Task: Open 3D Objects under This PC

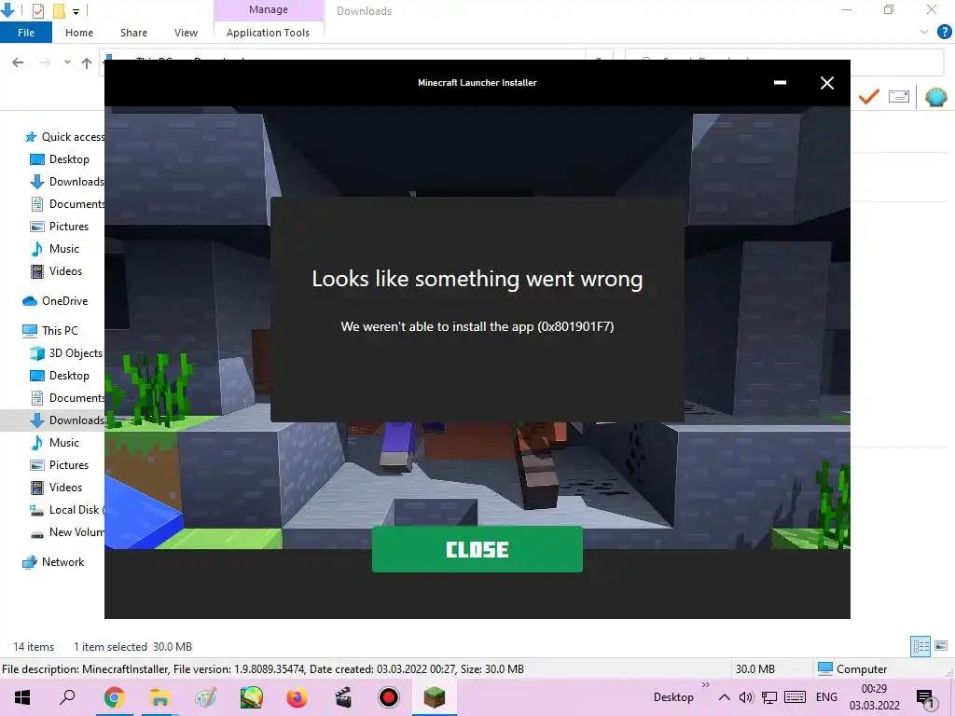Action: point(67,353)
